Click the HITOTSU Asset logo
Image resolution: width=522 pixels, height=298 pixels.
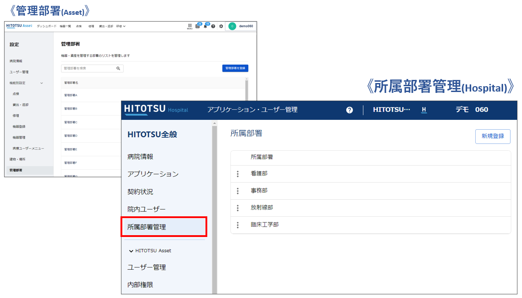click(19, 26)
